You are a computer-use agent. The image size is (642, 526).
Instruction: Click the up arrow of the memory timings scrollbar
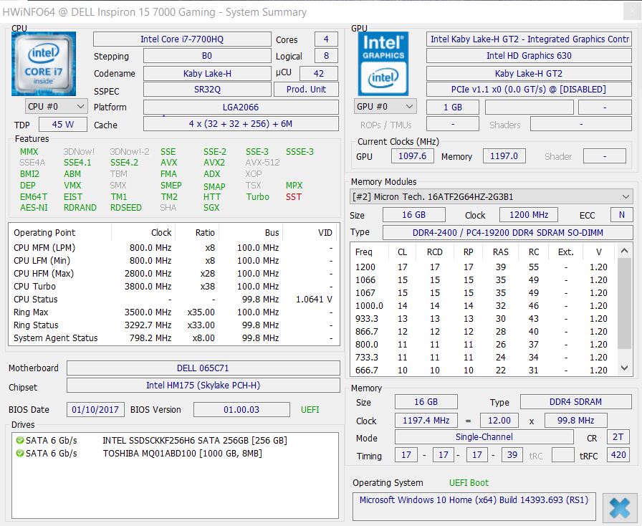(x=624, y=251)
